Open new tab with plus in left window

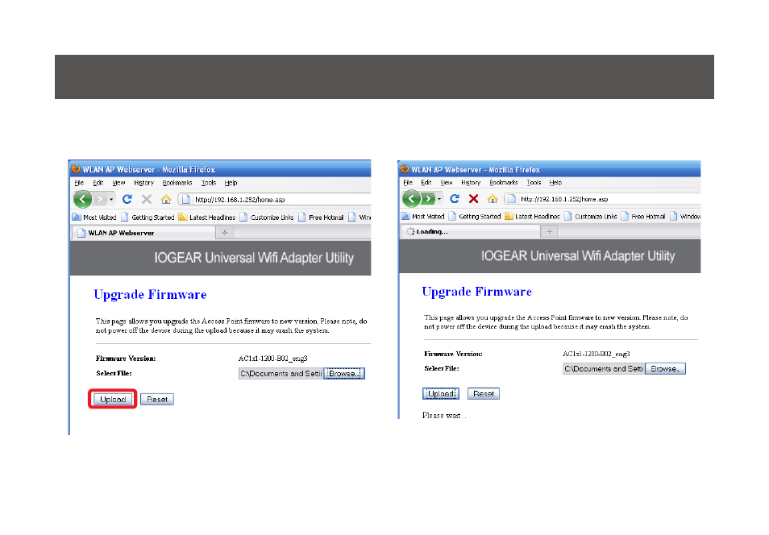click(x=225, y=233)
